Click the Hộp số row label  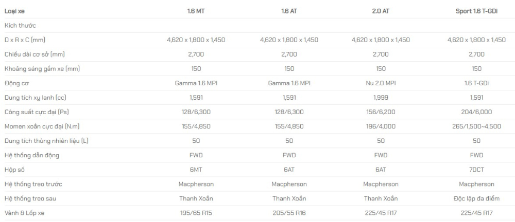(14, 170)
